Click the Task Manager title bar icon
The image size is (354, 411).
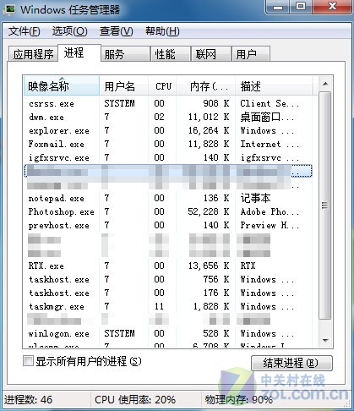(10, 9)
